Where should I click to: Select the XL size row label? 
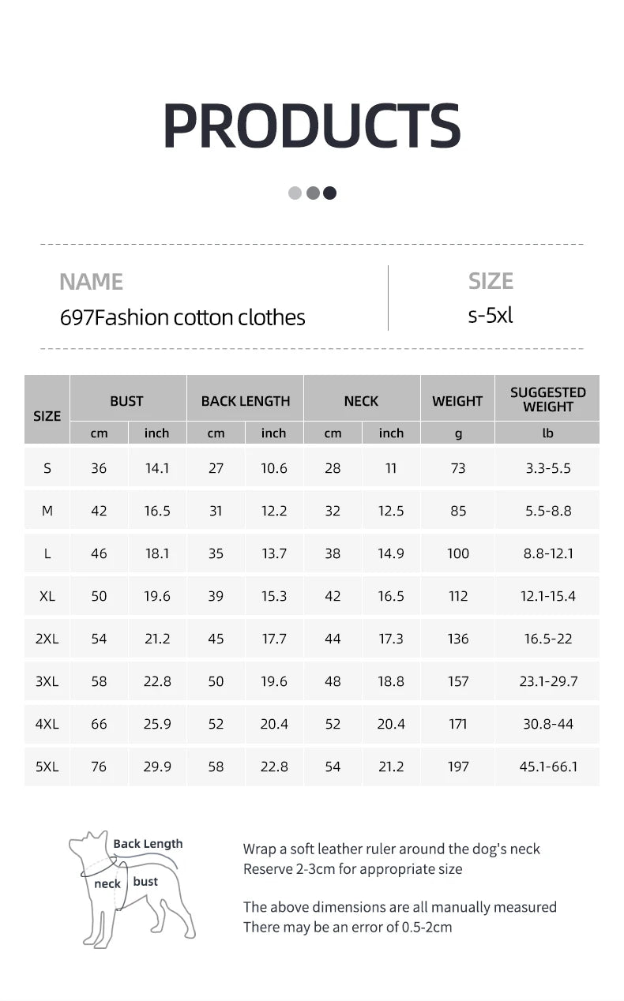tap(47, 596)
